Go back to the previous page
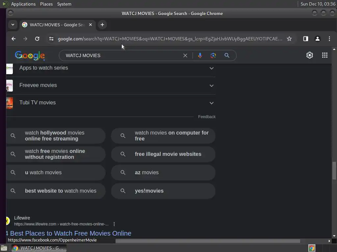Screen dimensions: 337x252 pyautogui.click(x=13, y=39)
